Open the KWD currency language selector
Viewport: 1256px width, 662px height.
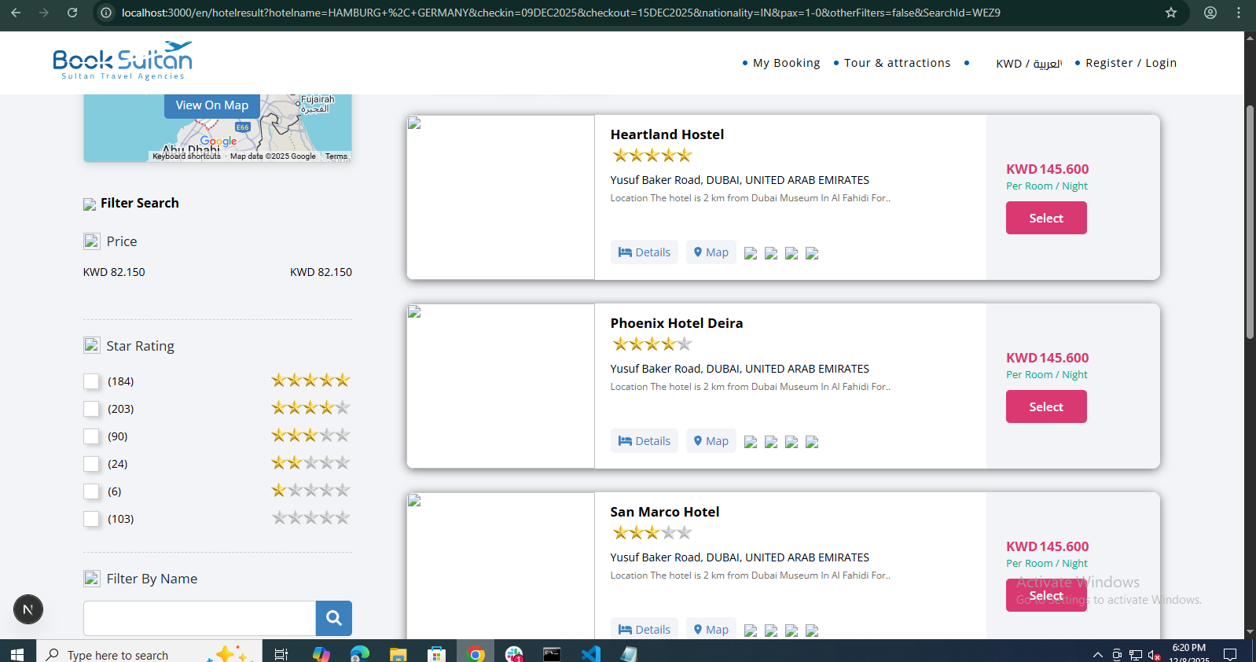click(x=1028, y=64)
